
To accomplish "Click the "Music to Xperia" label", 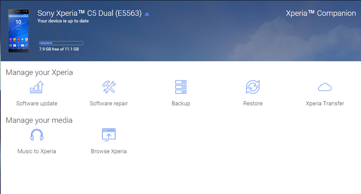I will click(37, 151).
